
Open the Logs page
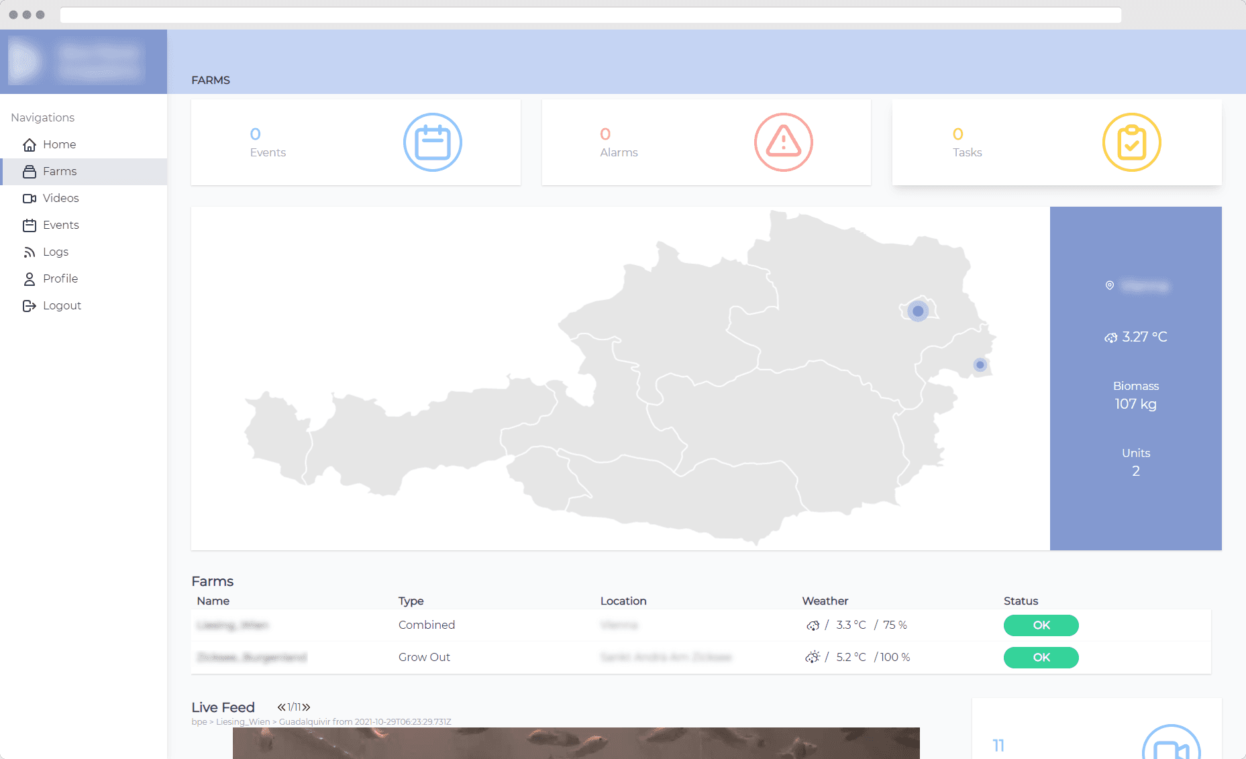pos(55,252)
